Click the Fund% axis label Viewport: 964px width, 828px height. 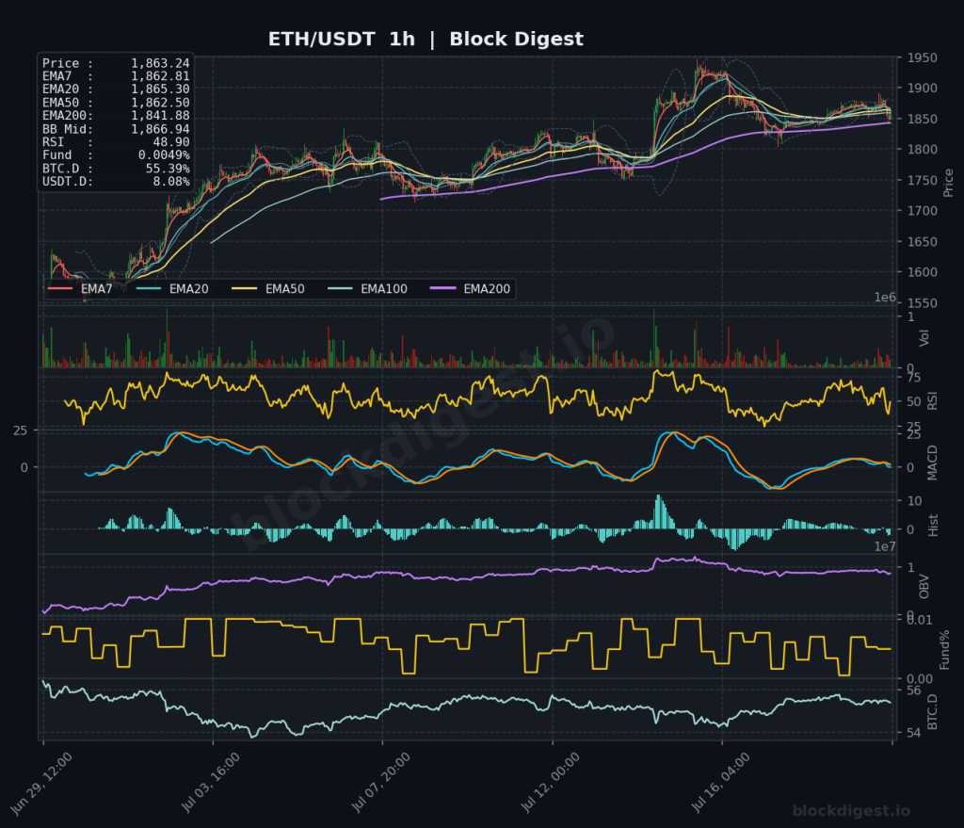pos(944,650)
